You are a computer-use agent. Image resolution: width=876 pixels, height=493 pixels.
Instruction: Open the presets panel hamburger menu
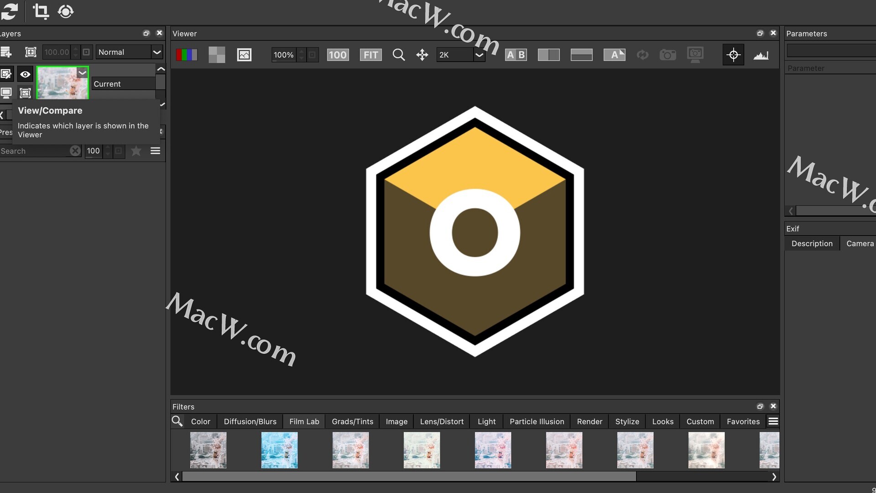click(x=155, y=151)
